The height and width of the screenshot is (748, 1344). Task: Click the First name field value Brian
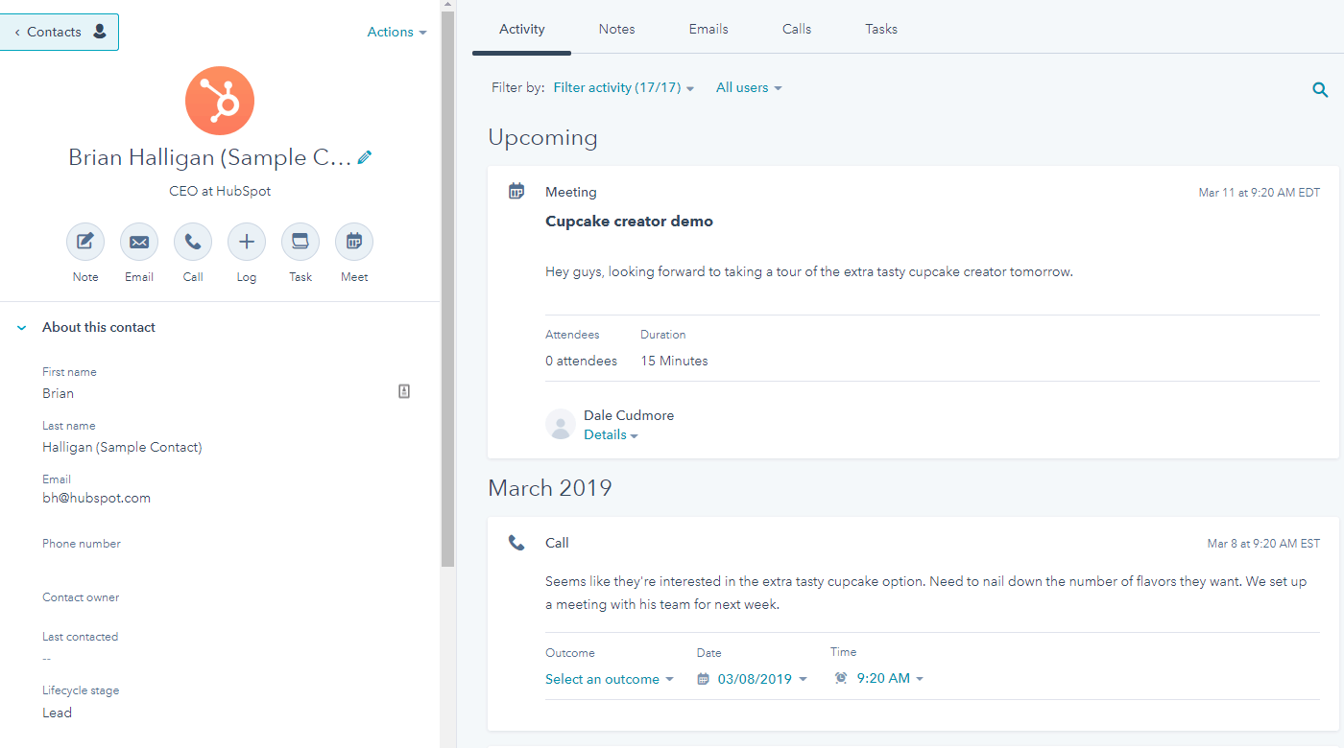point(58,393)
